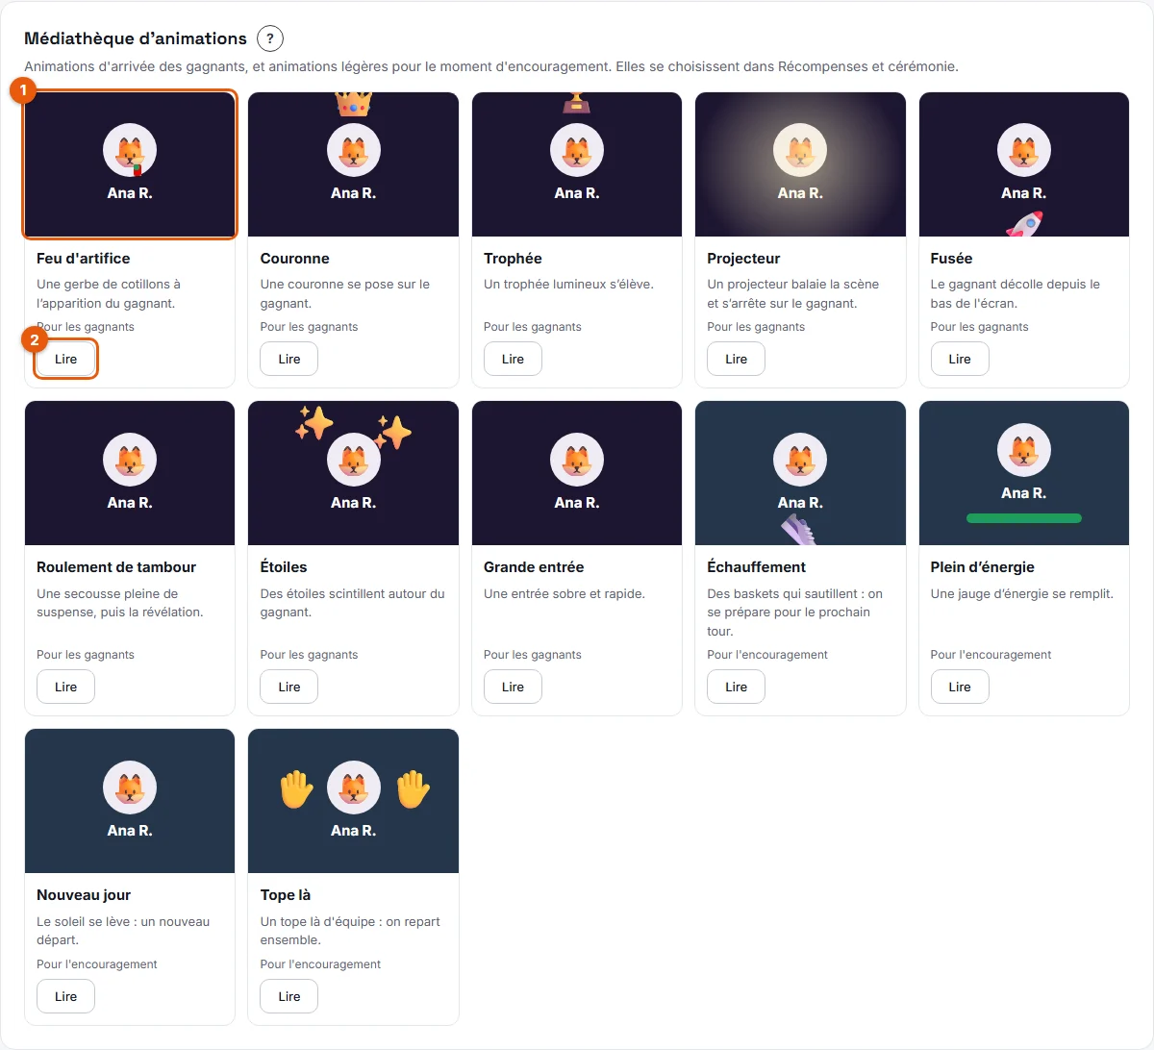Open the help icon beside Médiathèque d'animations
1154x1050 pixels.
pos(270,38)
